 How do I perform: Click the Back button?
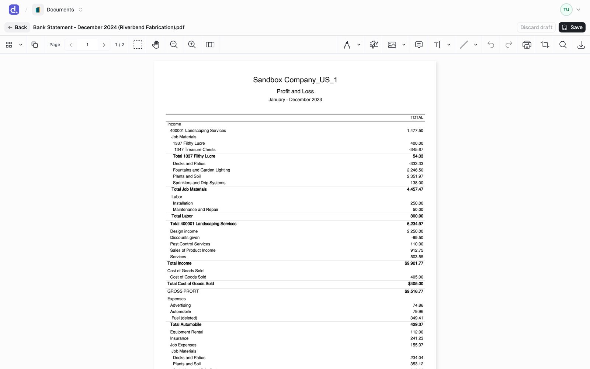coord(17,27)
